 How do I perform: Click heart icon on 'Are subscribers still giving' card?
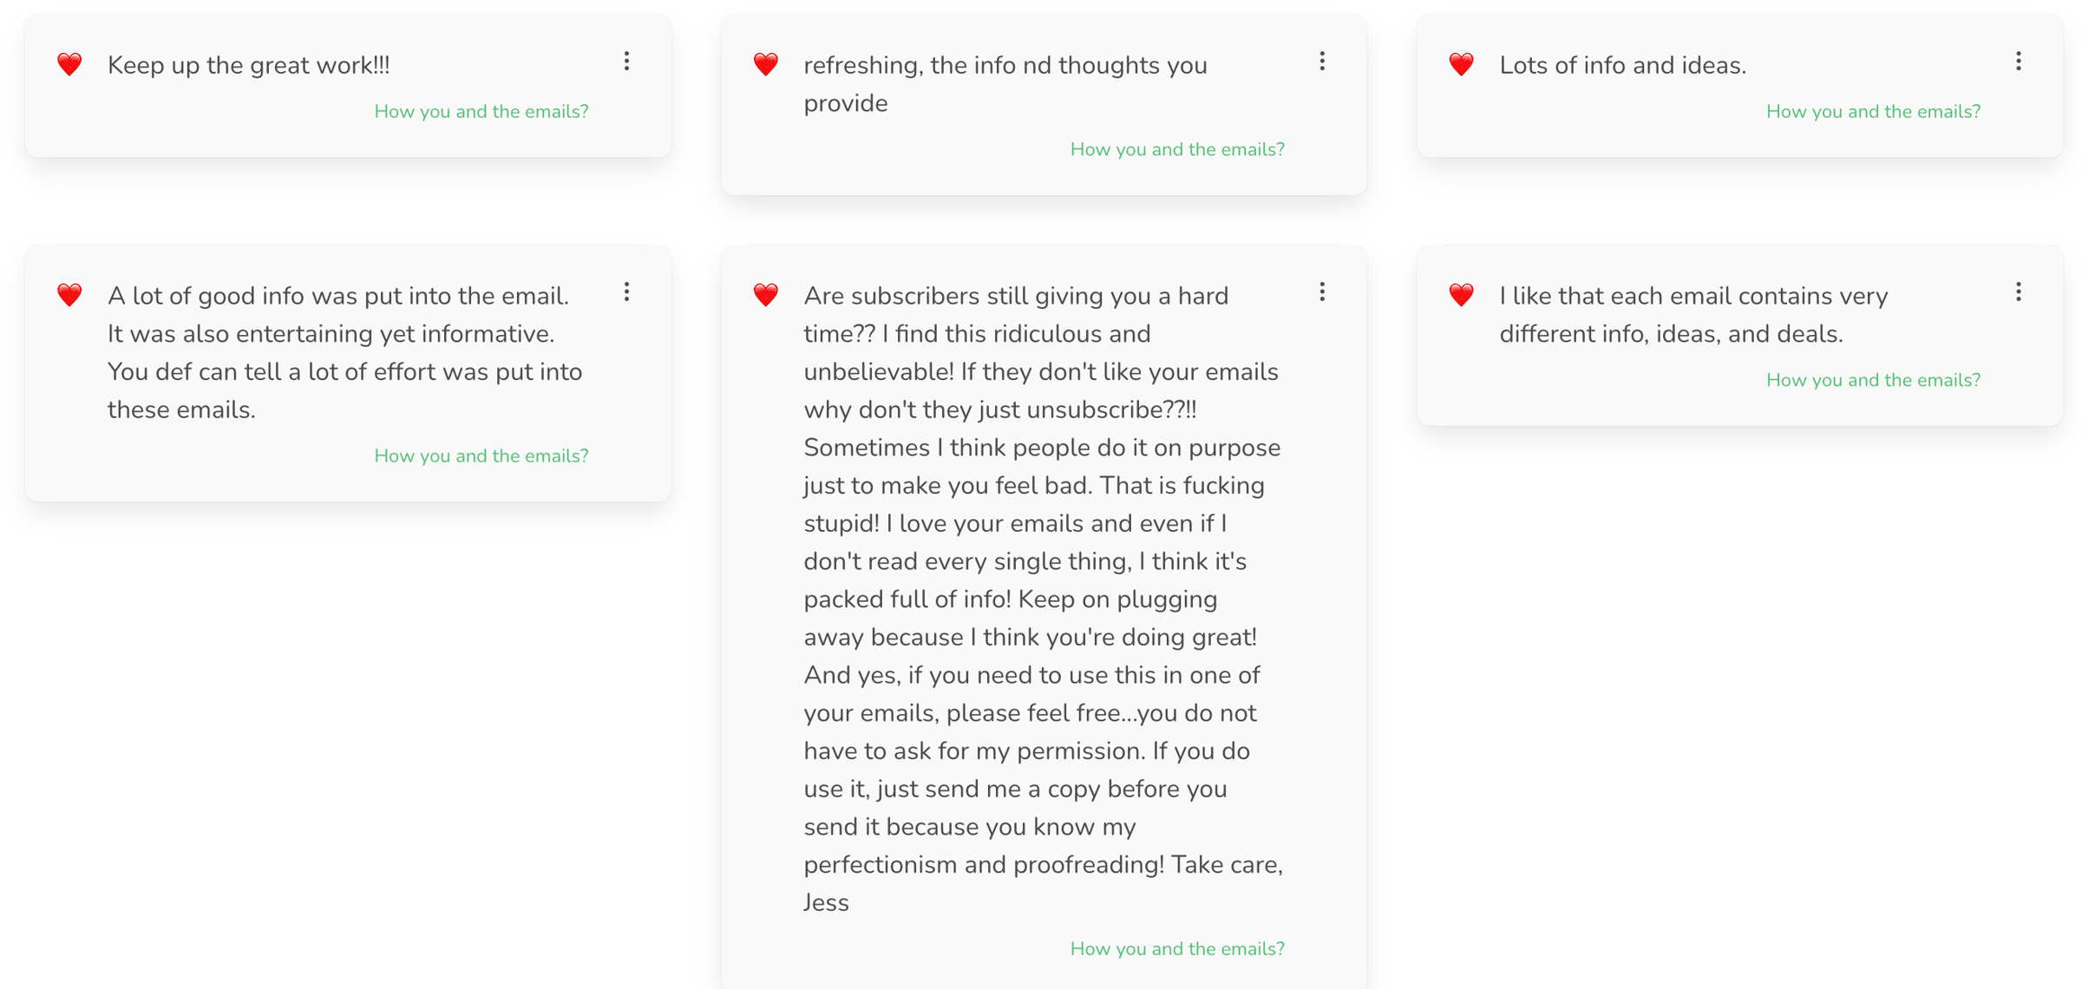click(765, 295)
